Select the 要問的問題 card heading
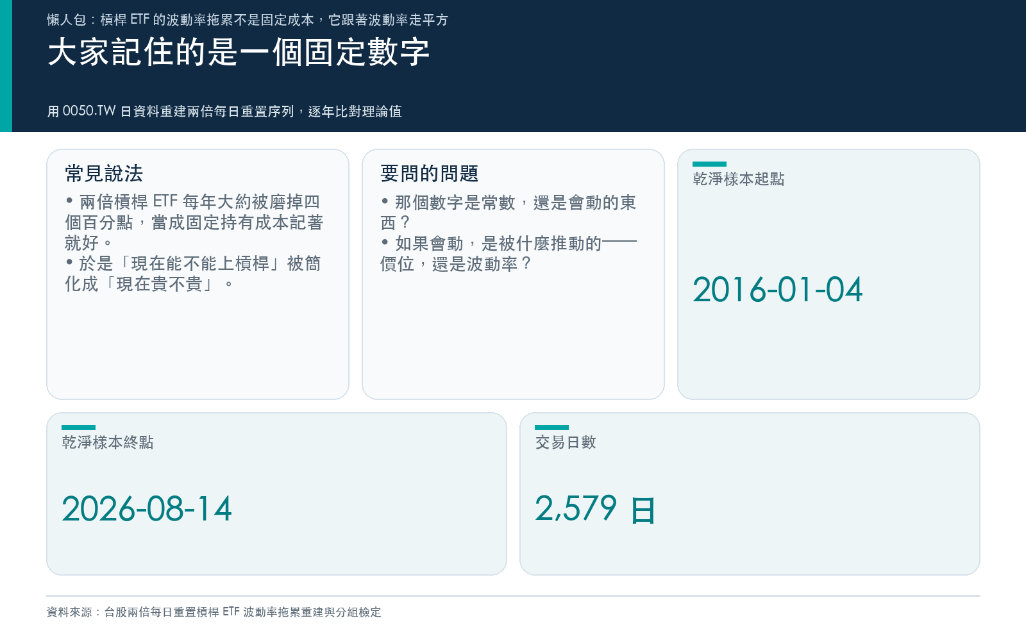The image size is (1026, 641). point(430,173)
